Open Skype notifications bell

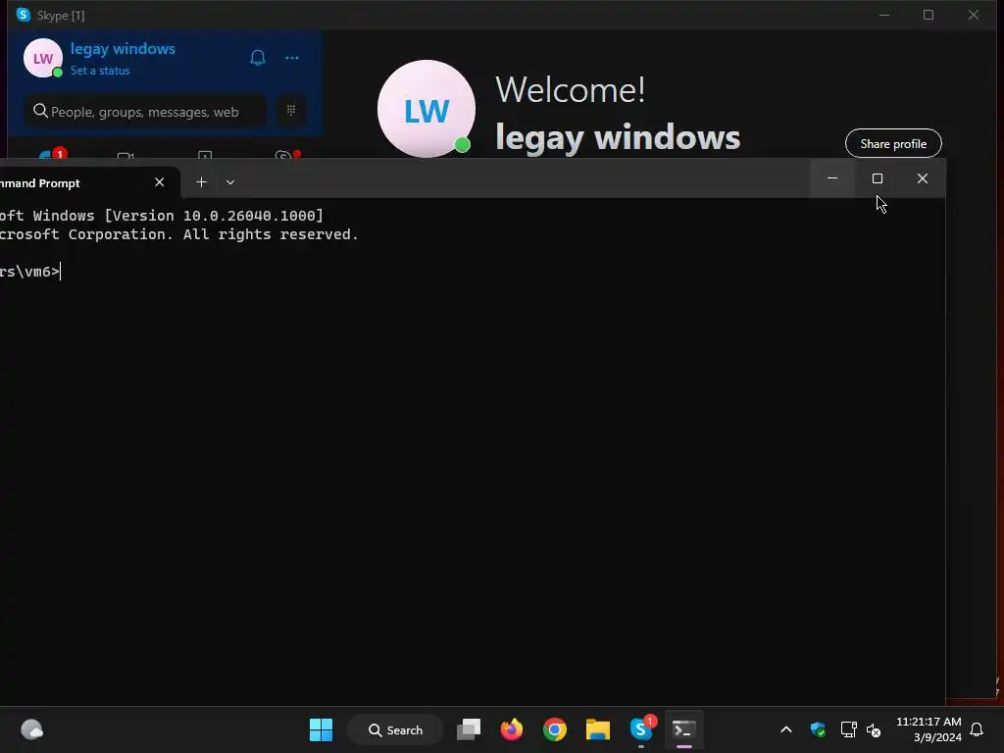pyautogui.click(x=258, y=58)
